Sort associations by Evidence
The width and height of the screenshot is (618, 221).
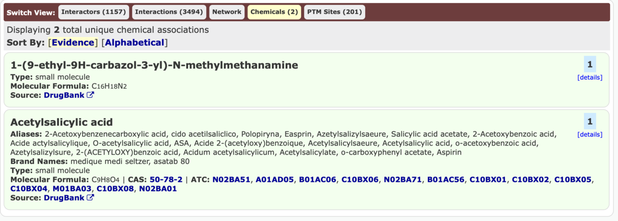click(x=73, y=43)
